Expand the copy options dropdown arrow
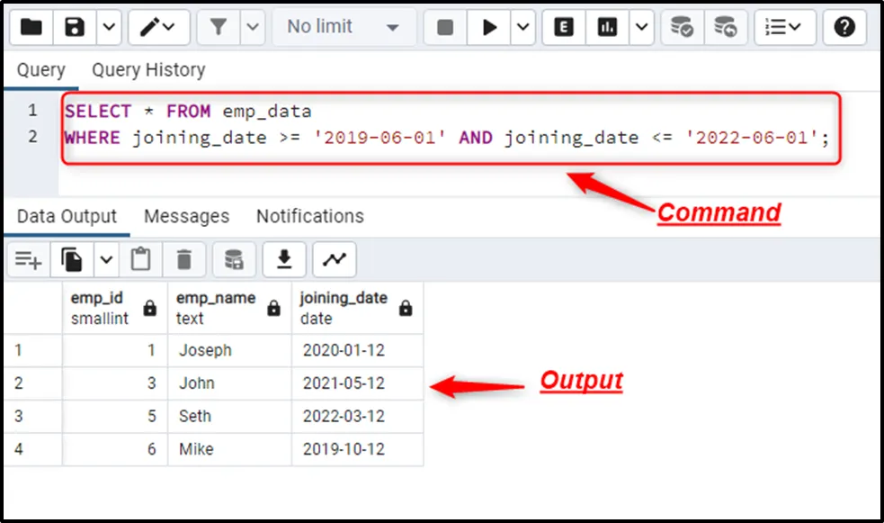This screenshot has width=884, height=523. tap(106, 259)
